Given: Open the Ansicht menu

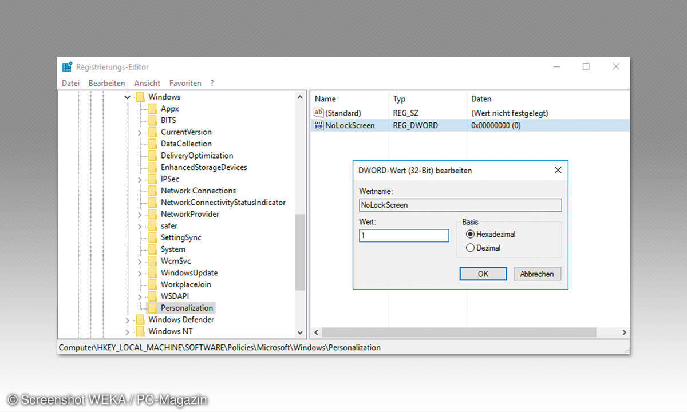Looking at the screenshot, I should pos(147,83).
